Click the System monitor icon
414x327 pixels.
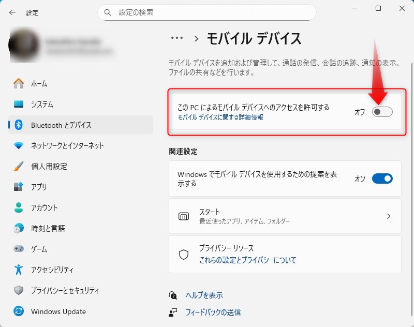[19, 104]
